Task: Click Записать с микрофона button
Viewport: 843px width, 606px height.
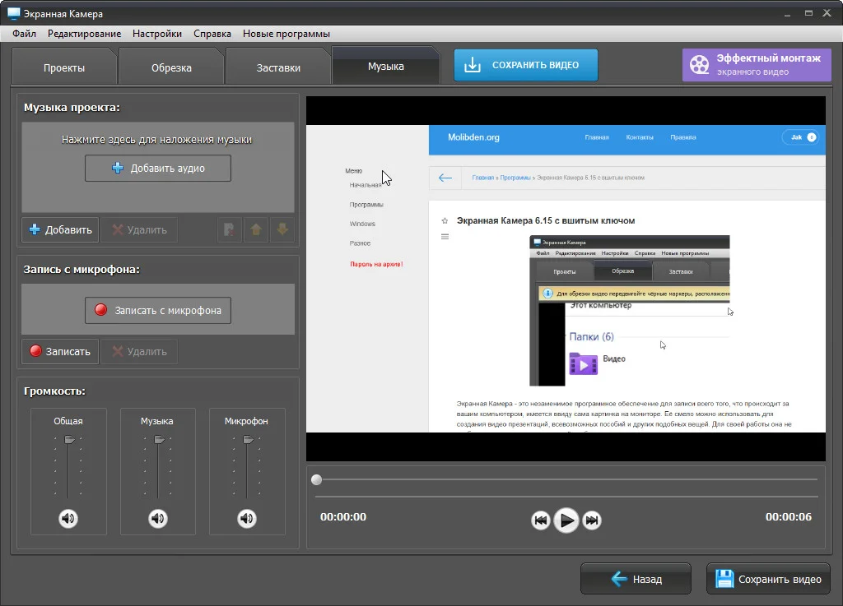Action: 158,311
